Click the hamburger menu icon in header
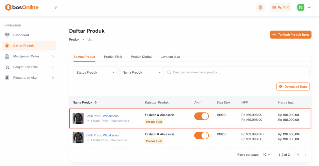 tap(56, 7)
